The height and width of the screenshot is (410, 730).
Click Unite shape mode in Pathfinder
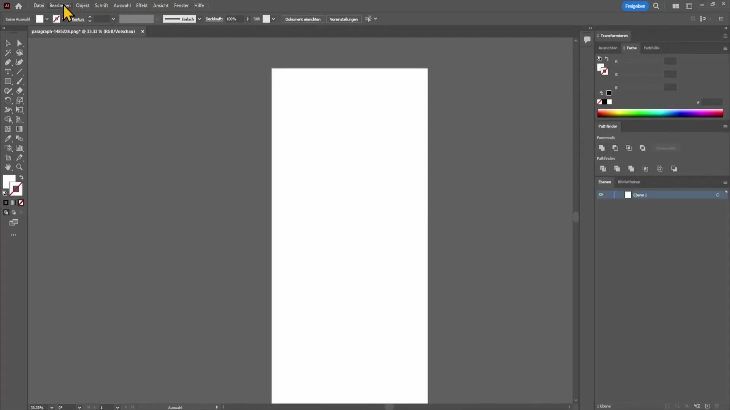(x=602, y=148)
